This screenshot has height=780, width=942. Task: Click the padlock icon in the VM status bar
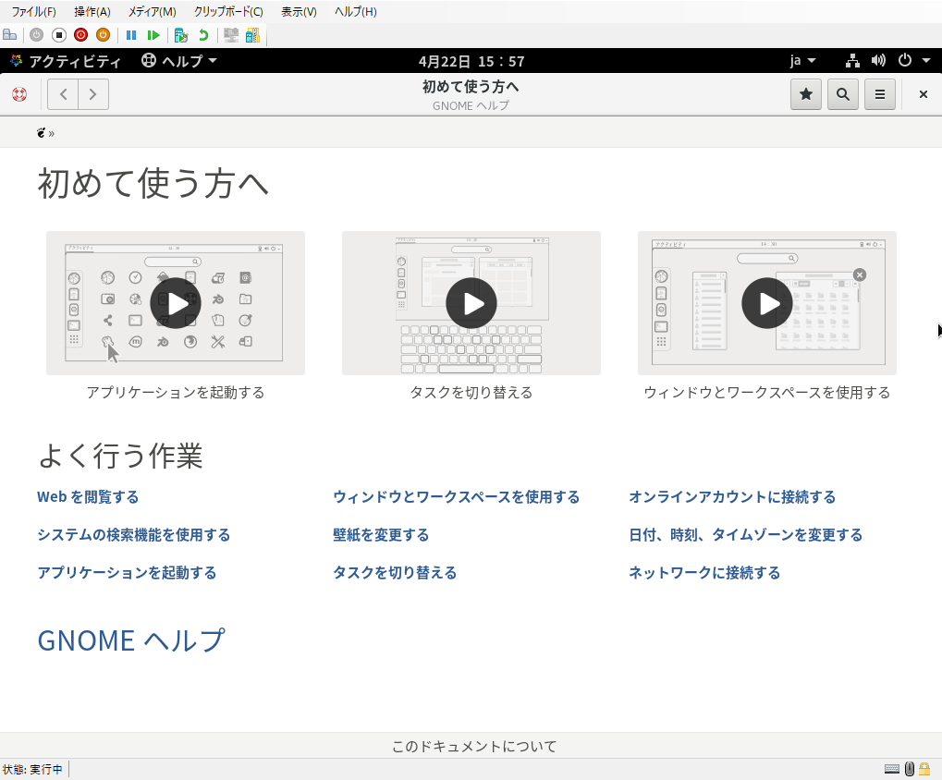coord(925,769)
